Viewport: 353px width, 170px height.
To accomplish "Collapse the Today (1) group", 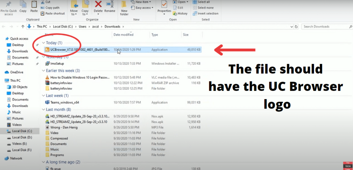I will pos(43,43).
